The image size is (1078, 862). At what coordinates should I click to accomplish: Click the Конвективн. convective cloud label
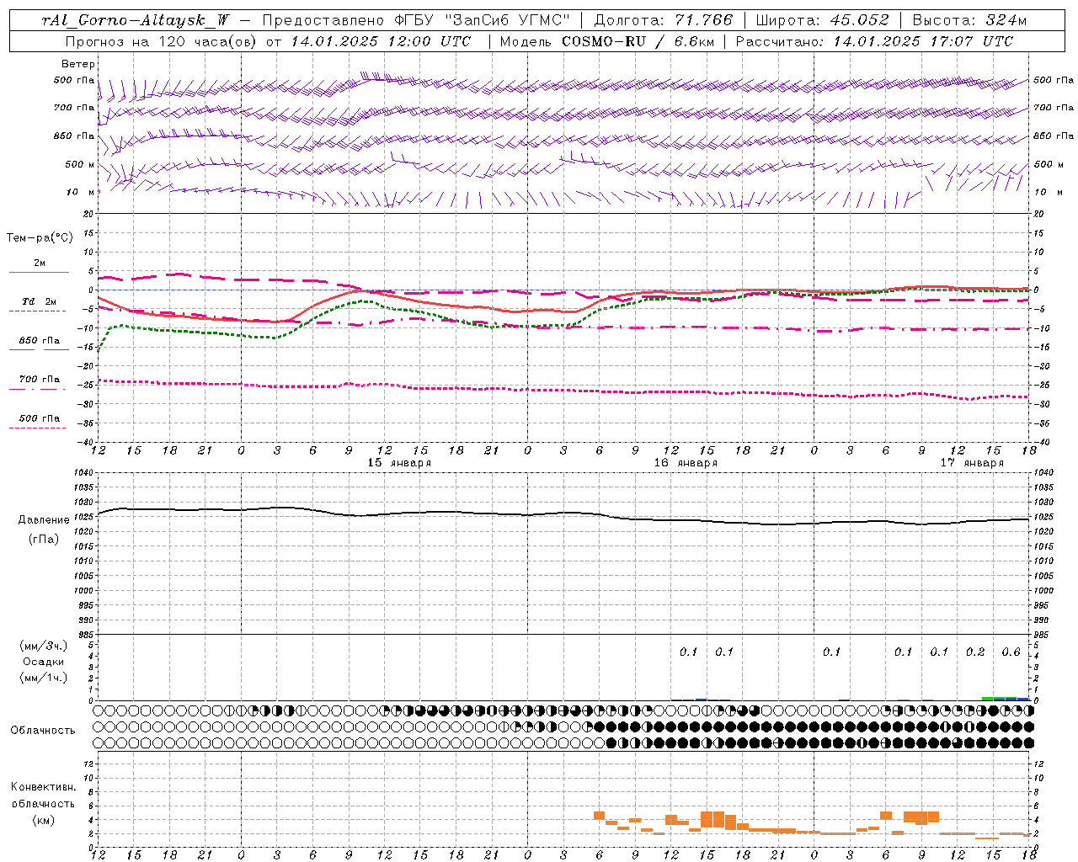point(44,787)
